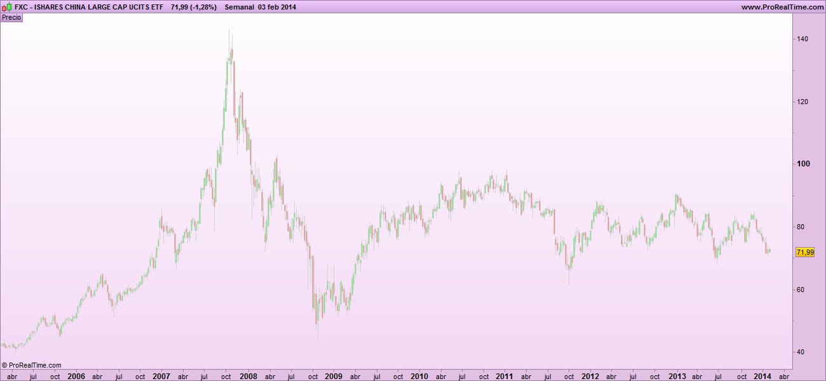
Task: Select the 2013 year label on time axis
Action: (x=677, y=376)
